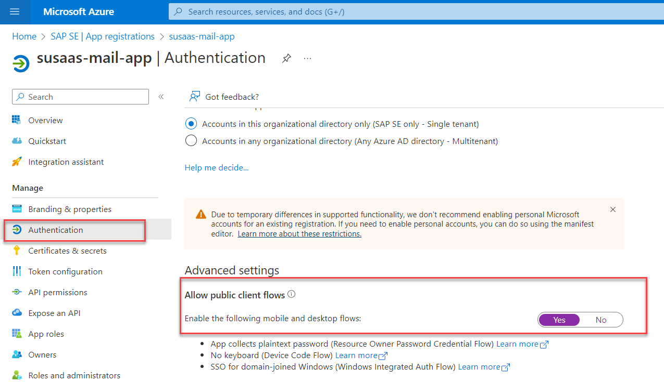The image size is (664, 382).
Task: Click the sidebar Search box
Action: 80,97
